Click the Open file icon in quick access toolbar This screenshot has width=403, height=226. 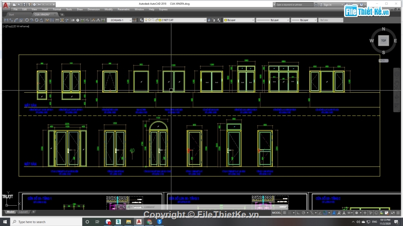(19, 4)
